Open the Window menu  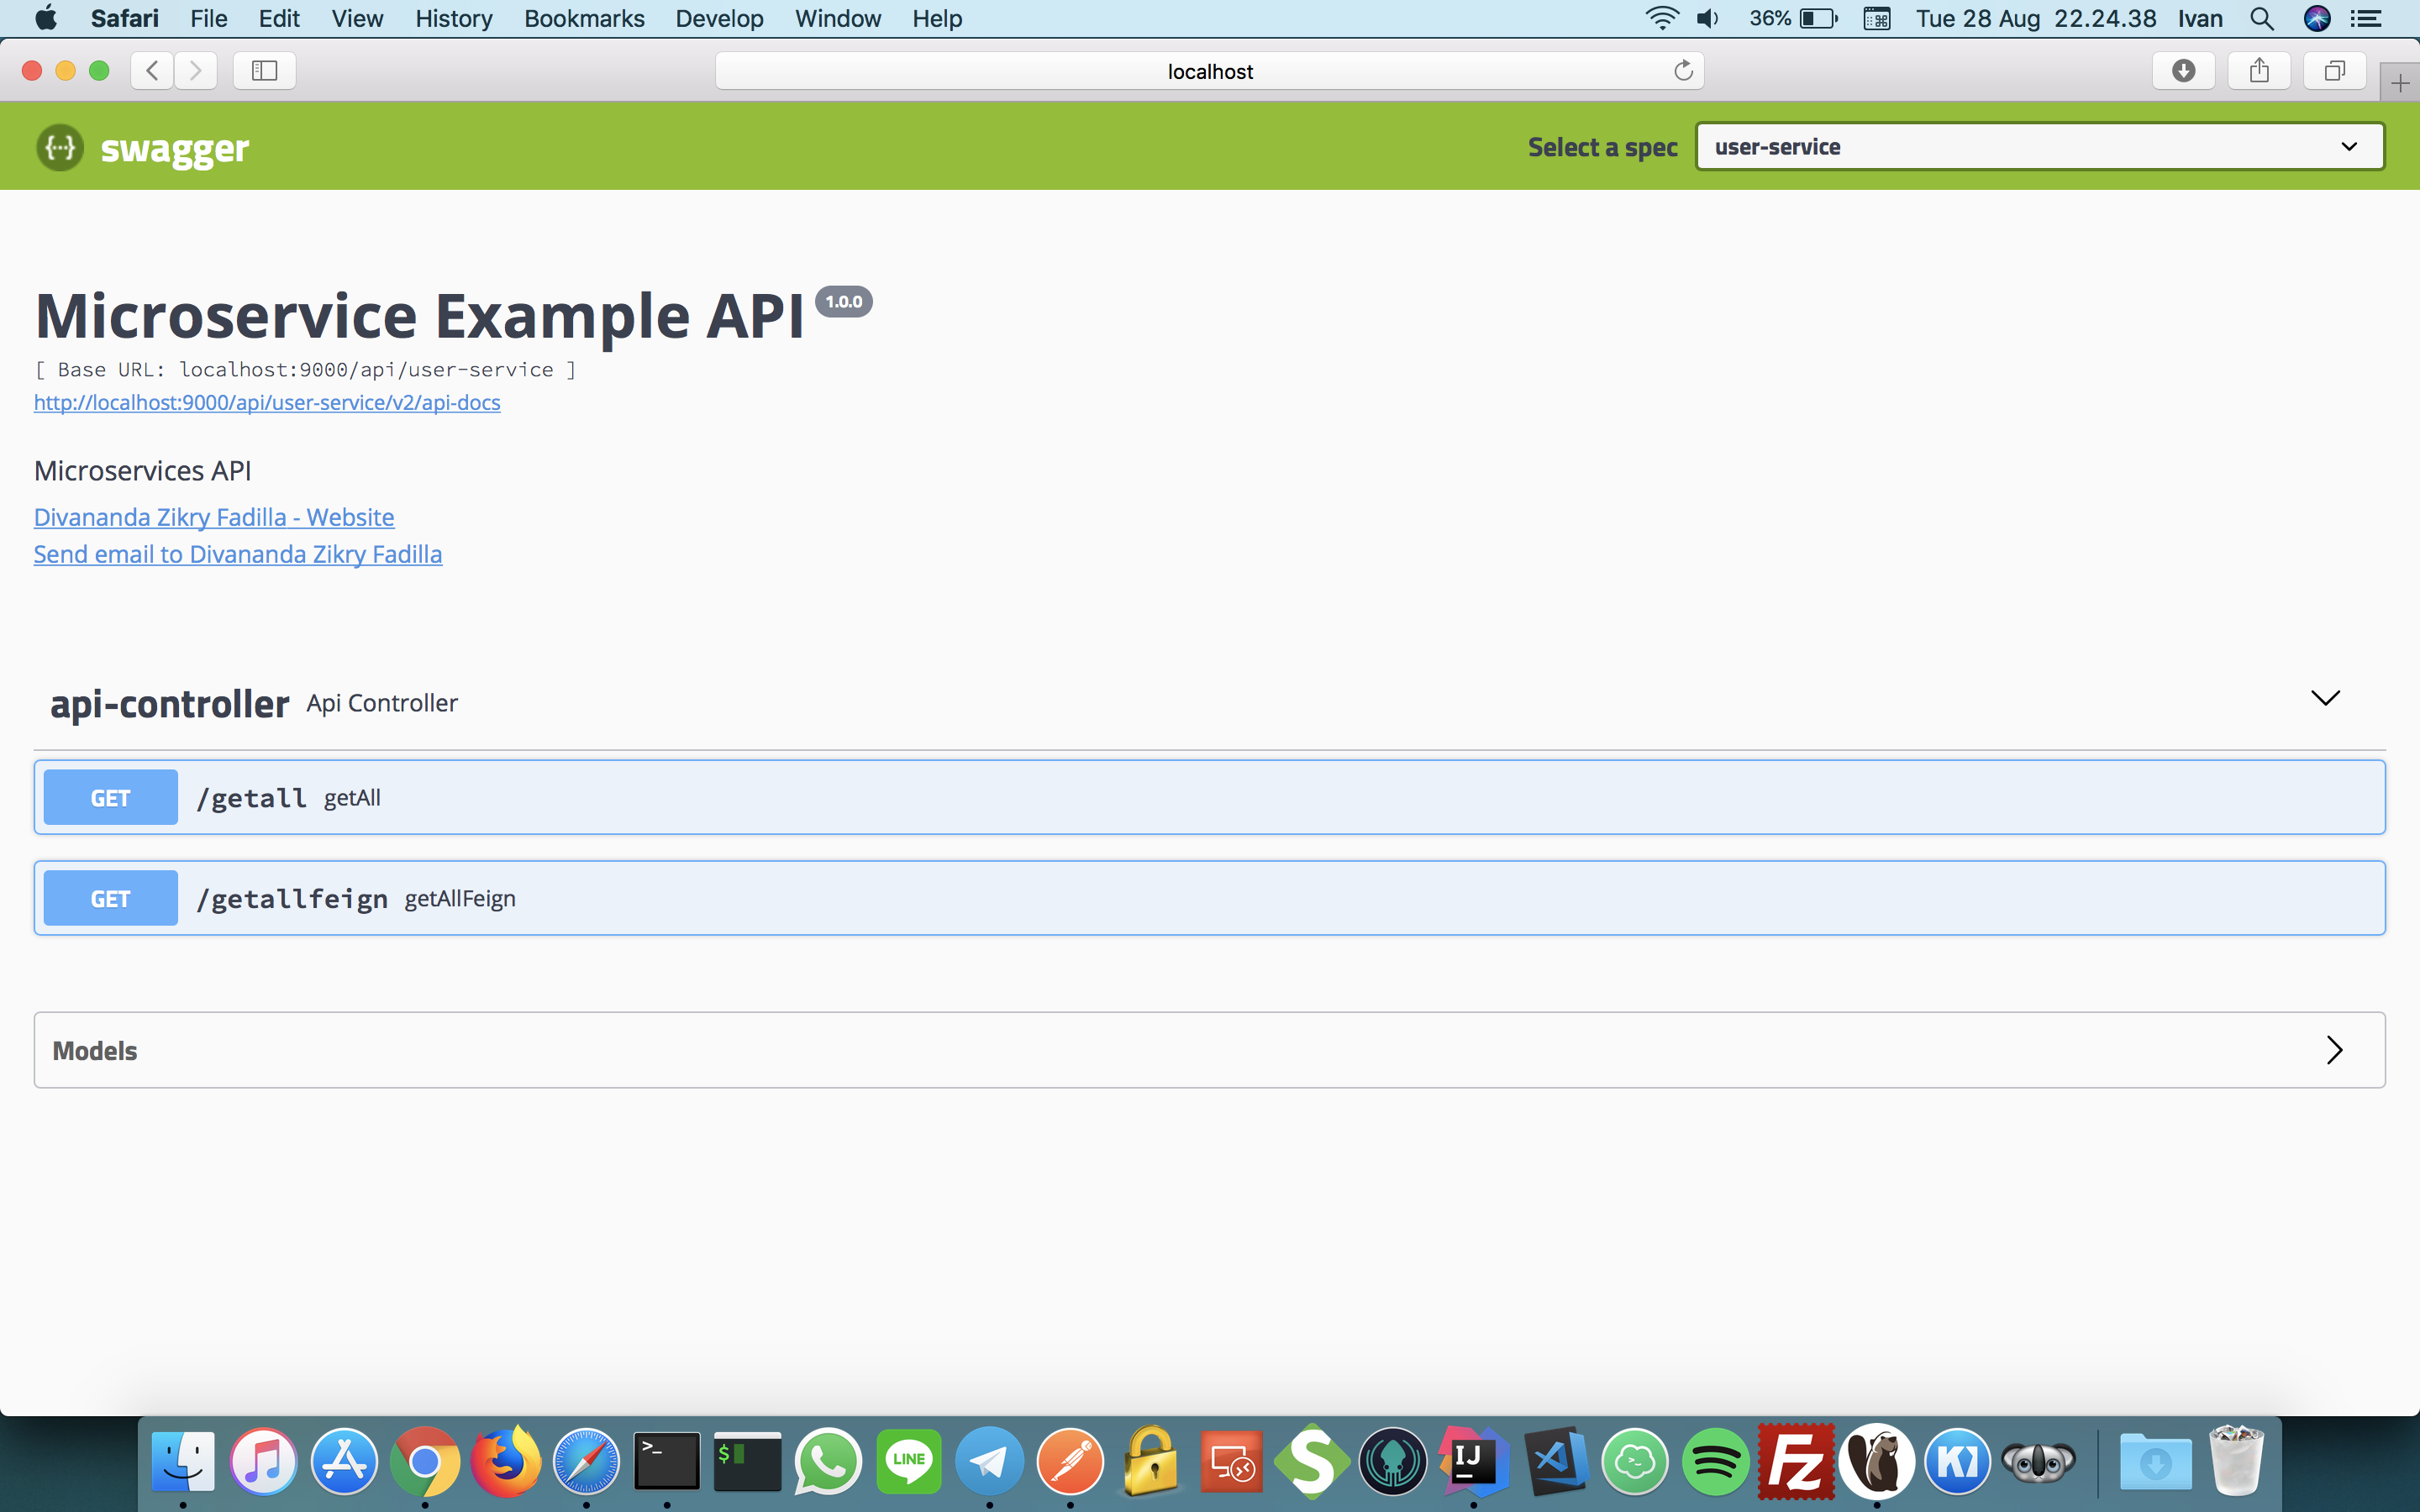838,18
